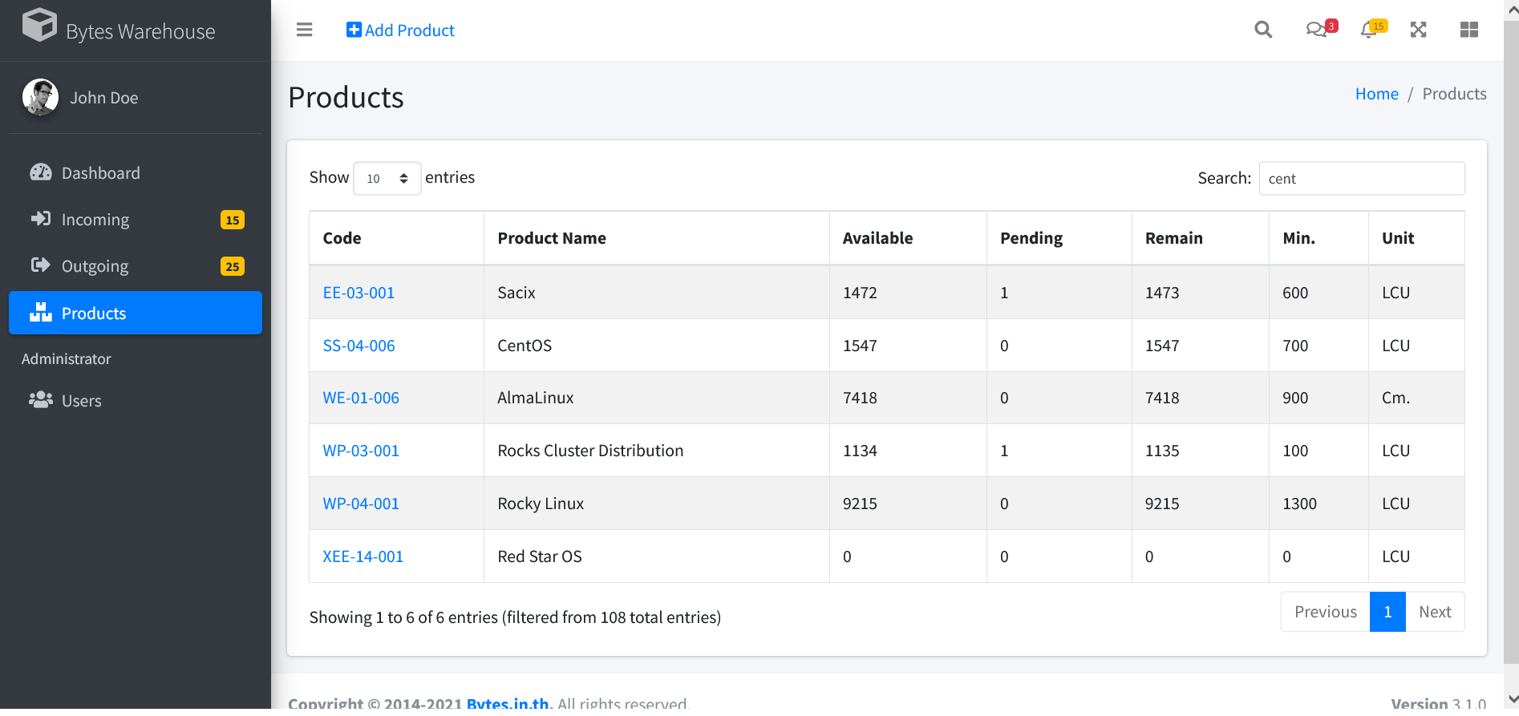Open John Doe's profile avatar
Viewport: 1519px width, 716px height.
(40, 97)
